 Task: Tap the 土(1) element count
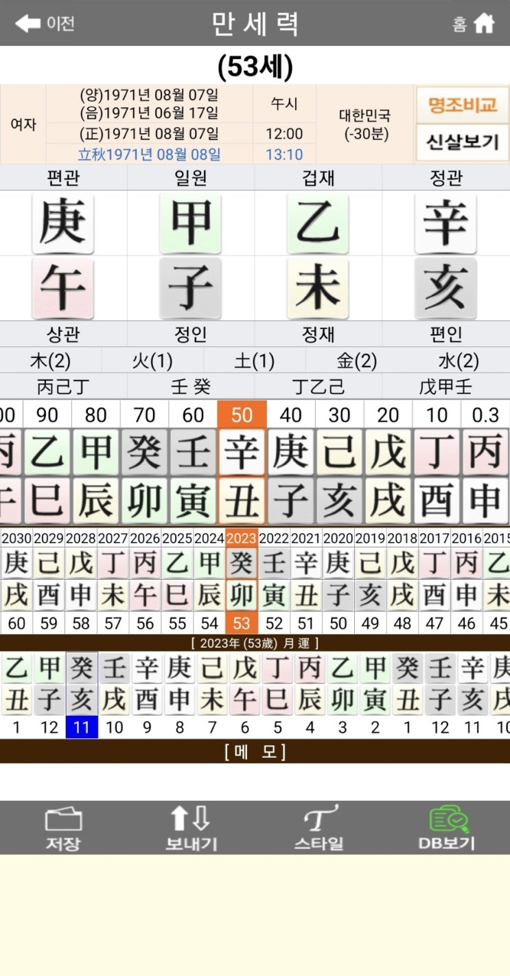point(255,361)
